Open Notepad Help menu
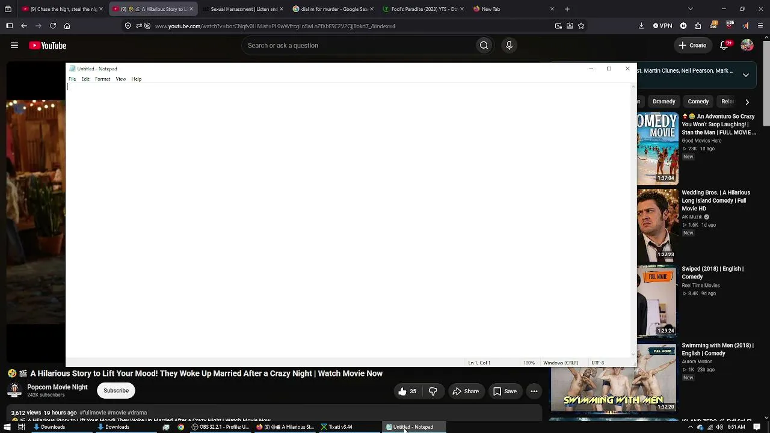Screen dimensions: 770x433 coord(137,79)
